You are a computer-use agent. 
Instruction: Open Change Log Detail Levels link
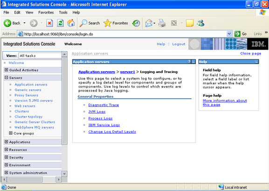tap(112, 132)
